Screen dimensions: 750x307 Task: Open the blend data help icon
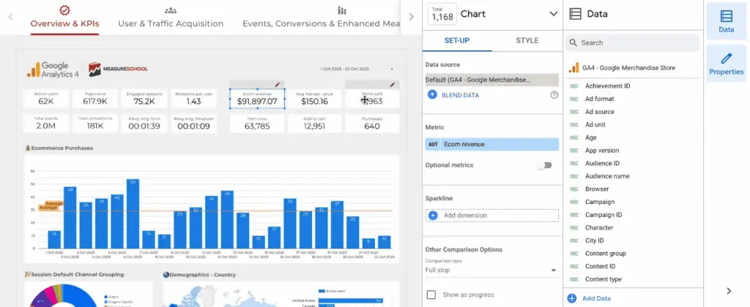[x=554, y=95]
